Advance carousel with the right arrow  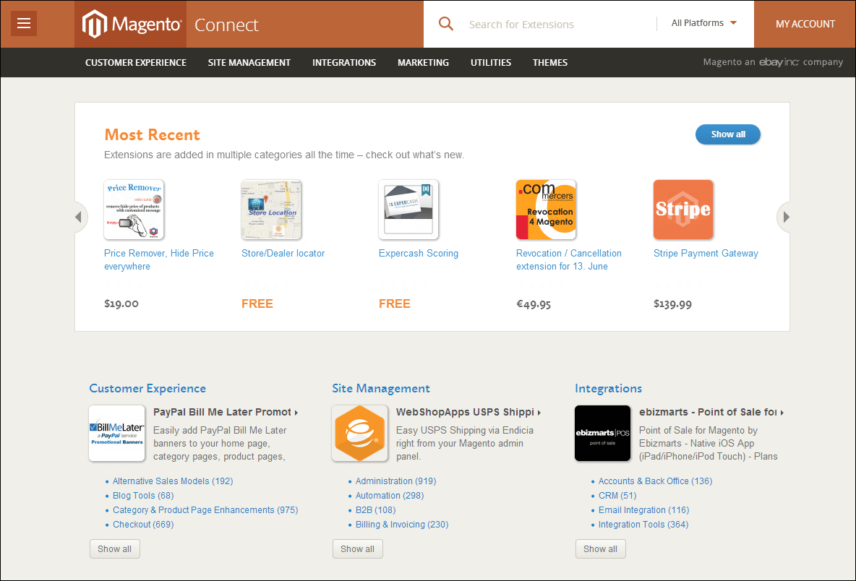tap(784, 217)
